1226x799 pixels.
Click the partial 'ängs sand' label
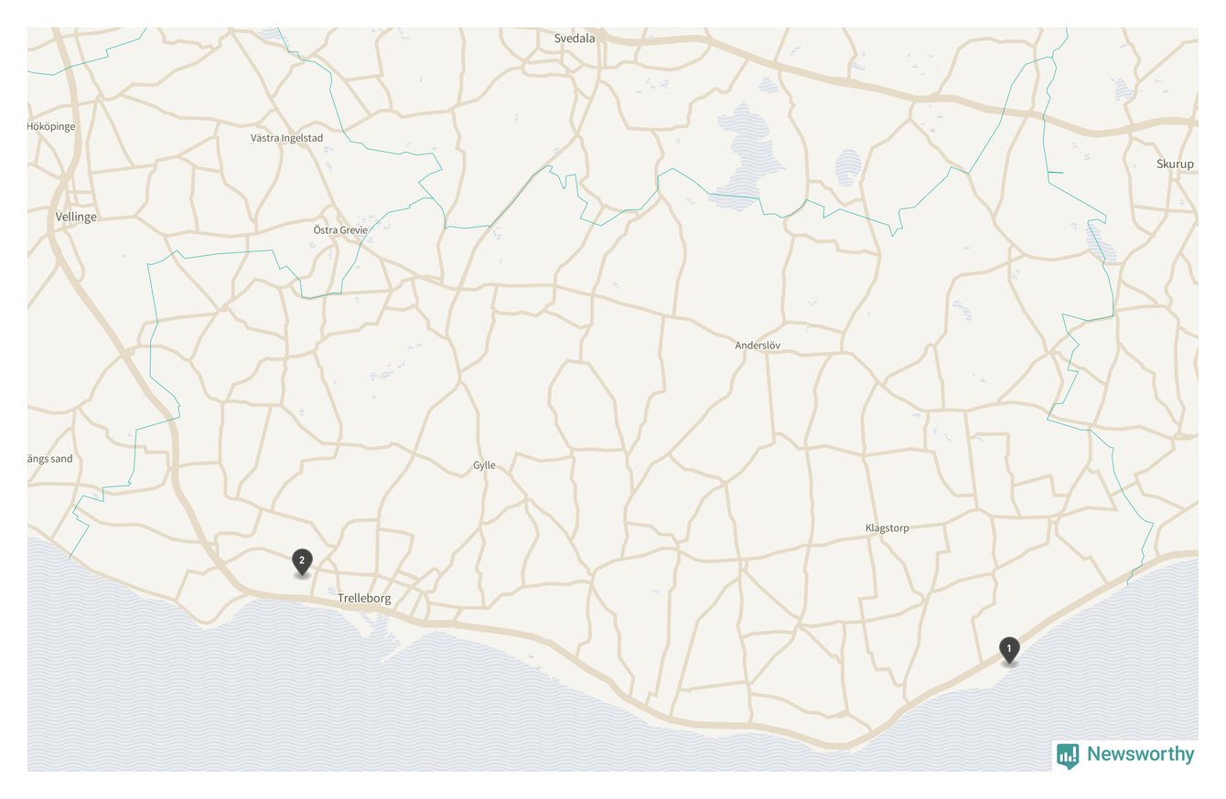click(50, 459)
